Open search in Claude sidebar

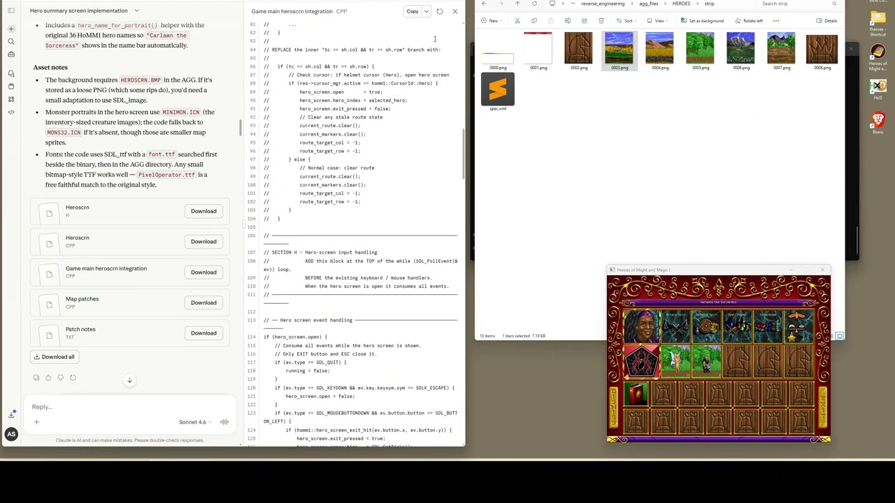[x=11, y=41]
